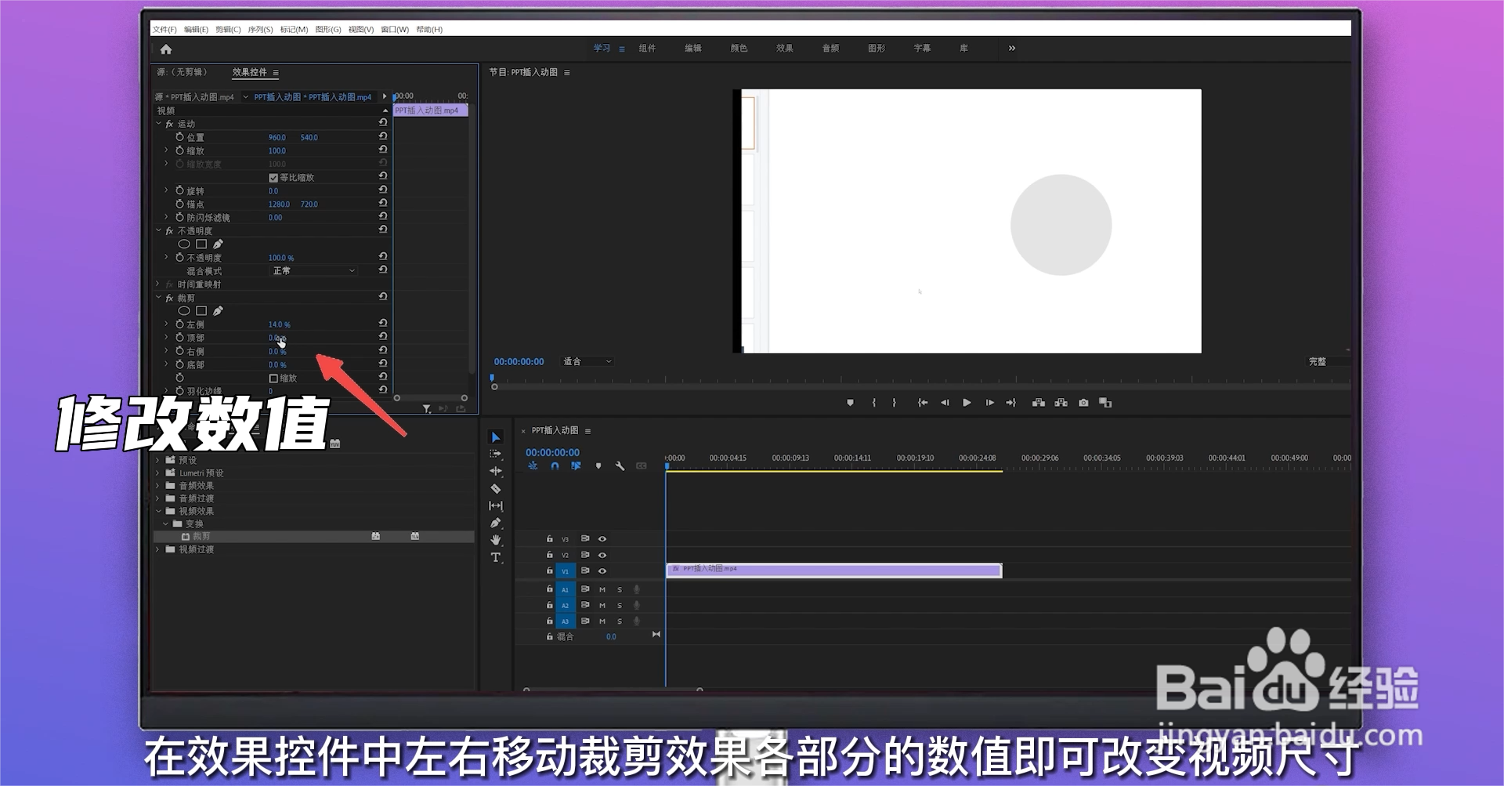Switch to 效果 workspace tab
The width and height of the screenshot is (1504, 786).
tap(785, 49)
